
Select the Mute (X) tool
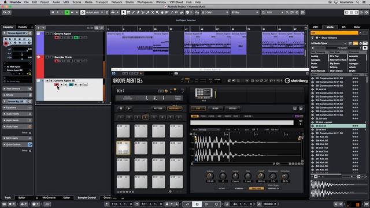click(x=153, y=13)
